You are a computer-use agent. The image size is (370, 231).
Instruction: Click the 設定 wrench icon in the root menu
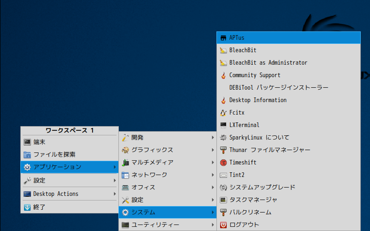pos(27,181)
